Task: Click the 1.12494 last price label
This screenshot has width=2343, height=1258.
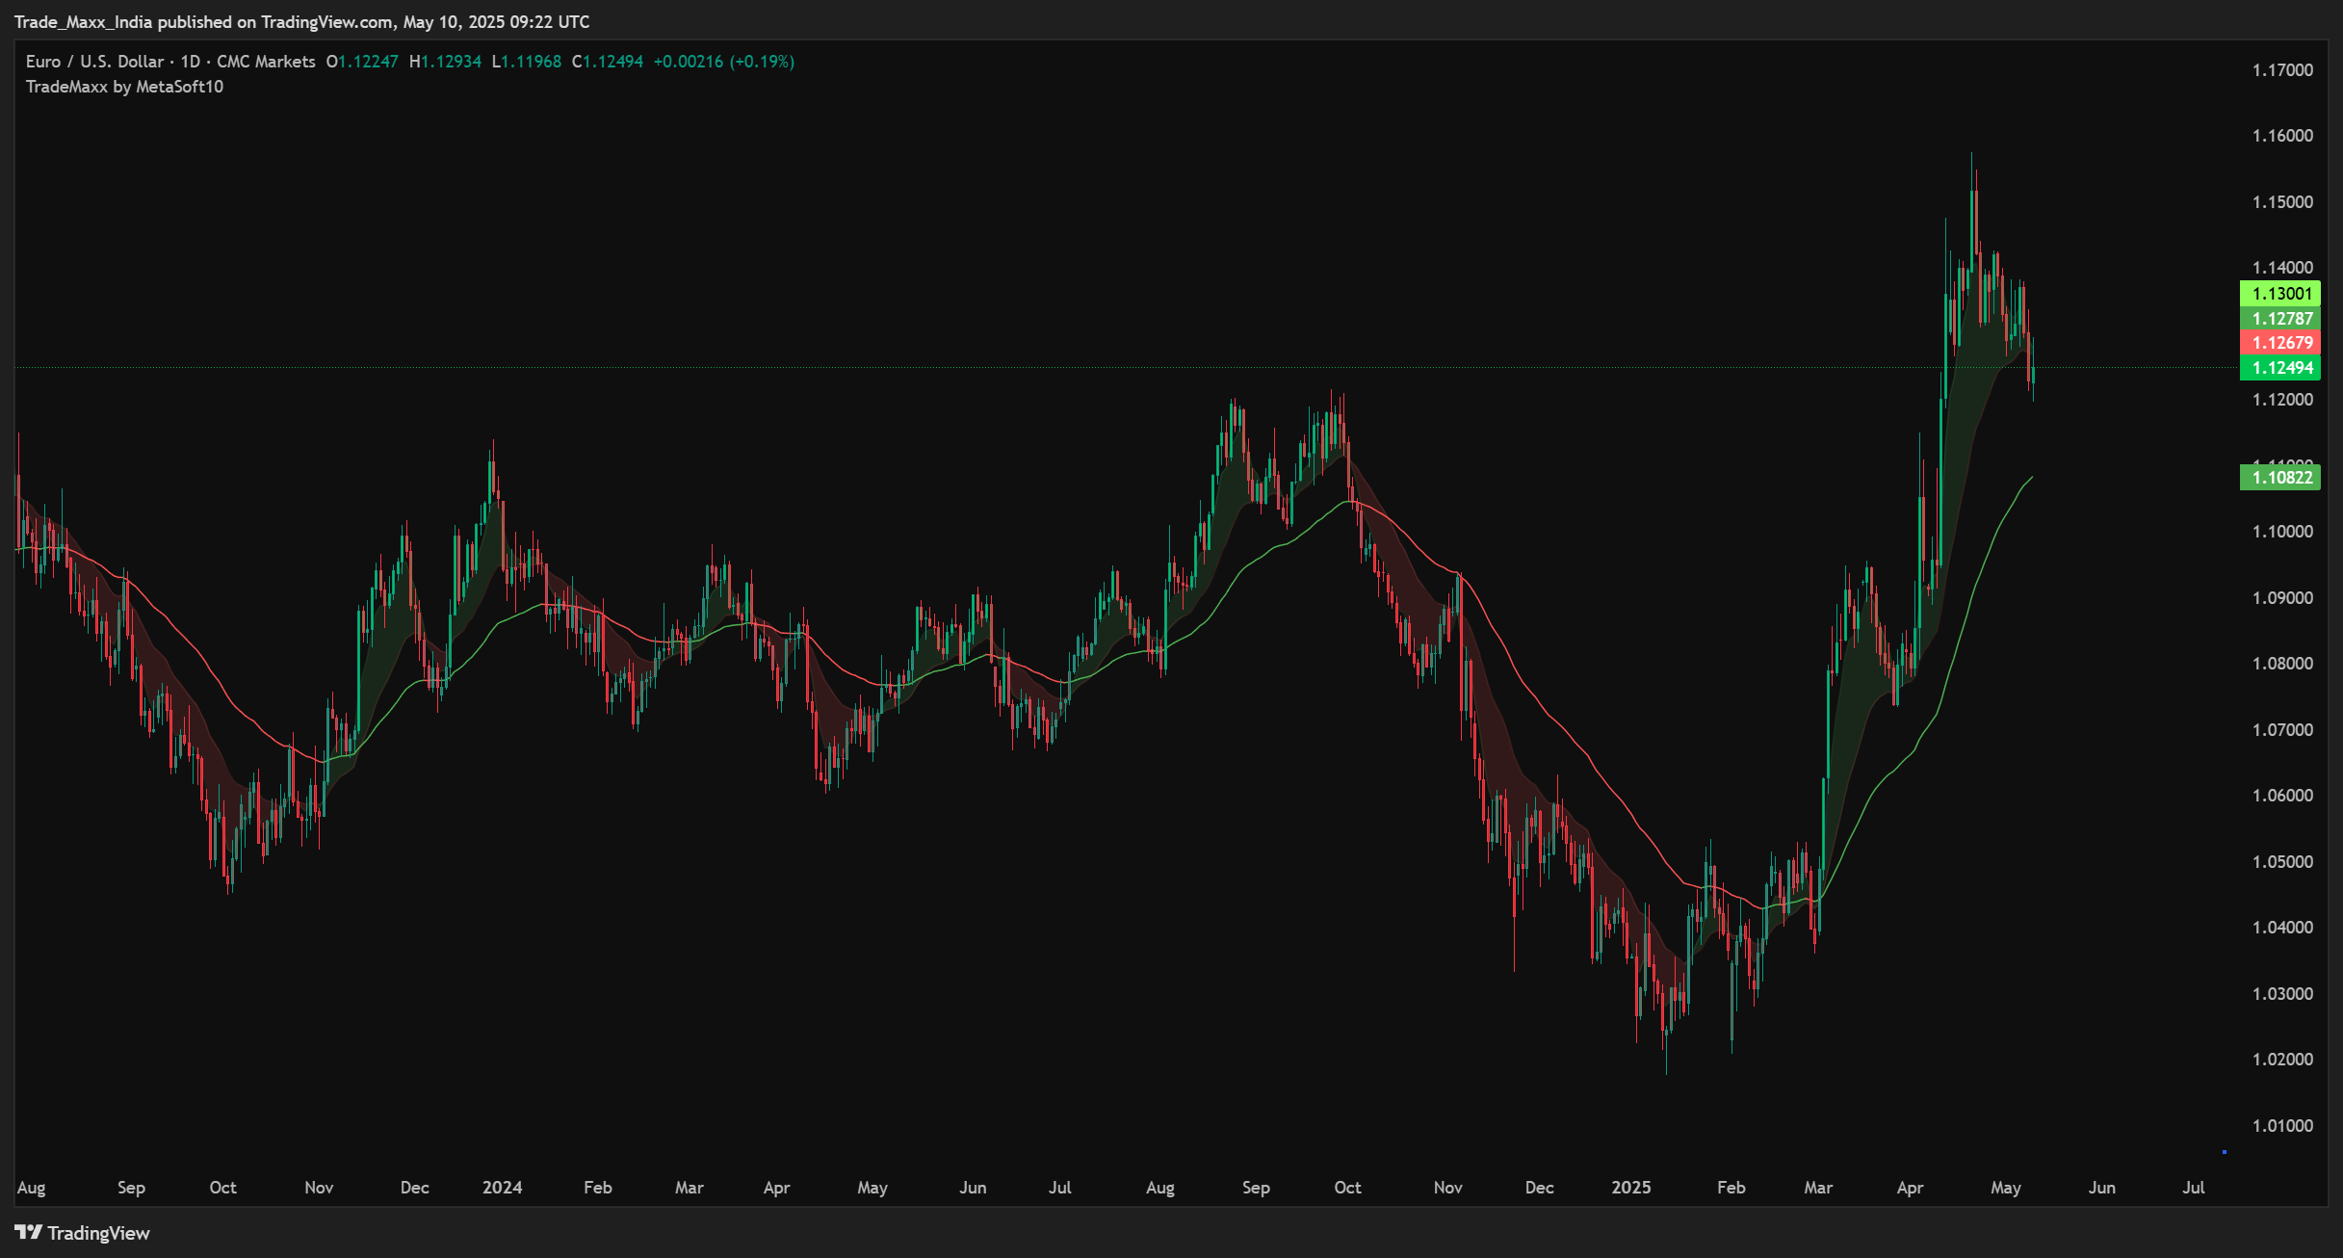Action: pos(2282,369)
